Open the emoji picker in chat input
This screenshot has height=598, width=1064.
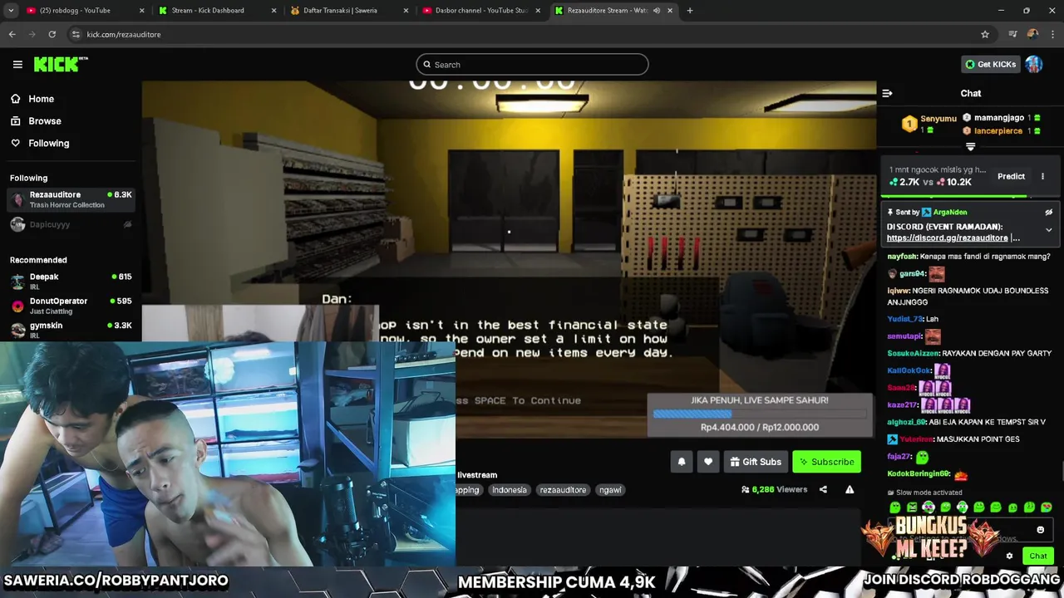coord(1040,529)
